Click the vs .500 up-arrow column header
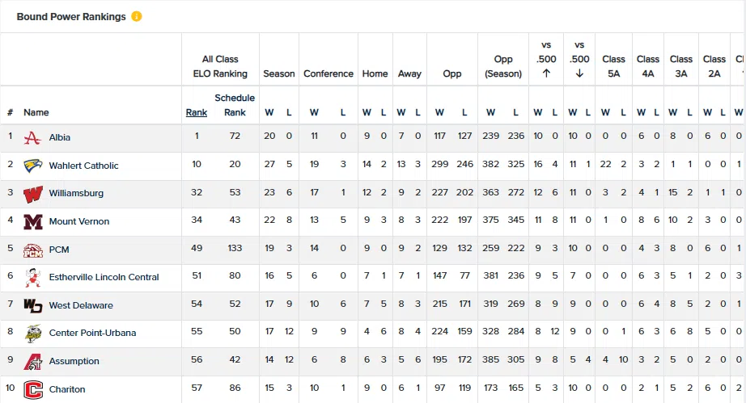The width and height of the screenshot is (746, 403). point(546,59)
